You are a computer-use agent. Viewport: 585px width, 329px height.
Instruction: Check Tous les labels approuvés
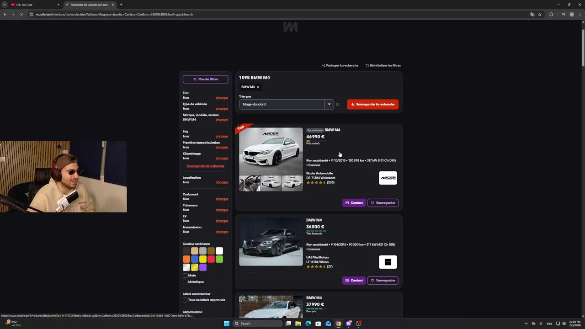coord(185,300)
